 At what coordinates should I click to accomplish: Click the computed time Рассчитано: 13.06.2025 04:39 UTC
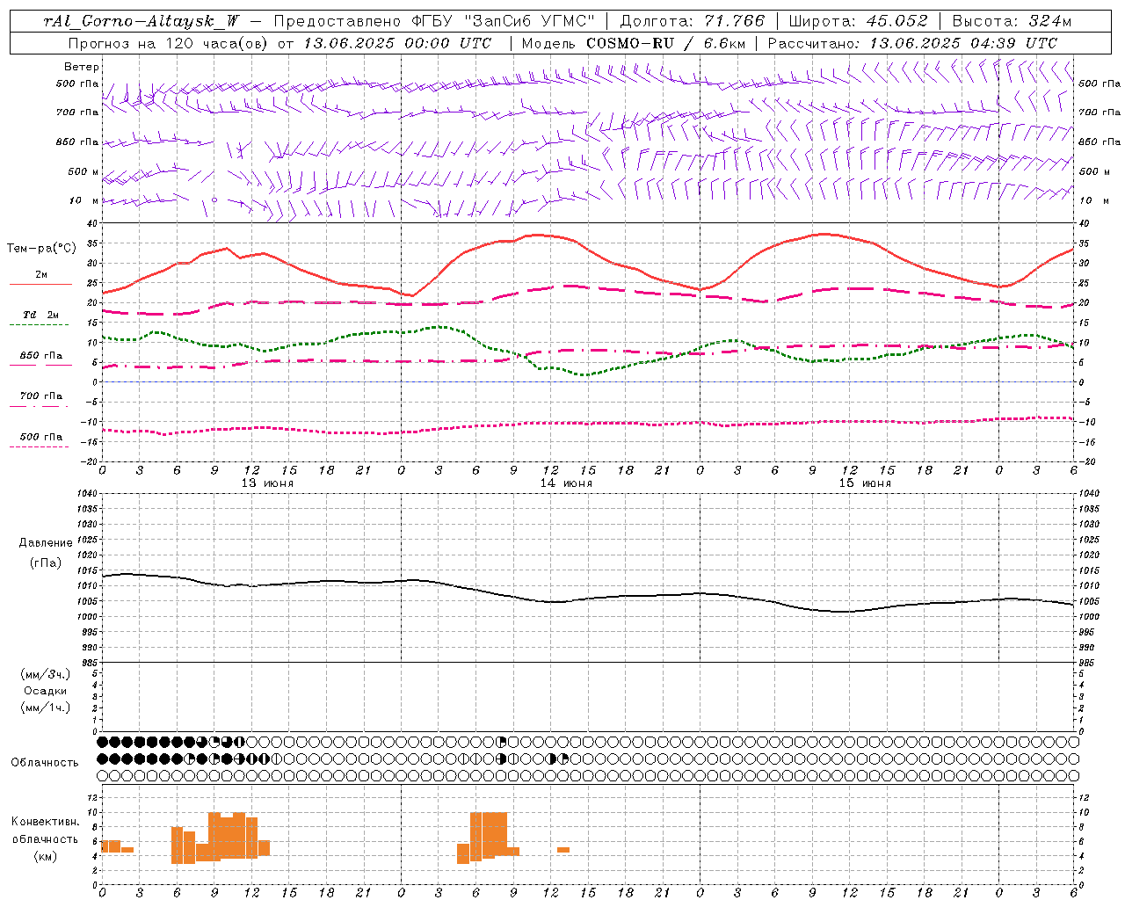pyautogui.click(x=912, y=43)
